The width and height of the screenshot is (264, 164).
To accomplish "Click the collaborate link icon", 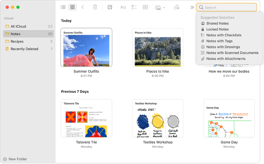I will coord(177,7).
